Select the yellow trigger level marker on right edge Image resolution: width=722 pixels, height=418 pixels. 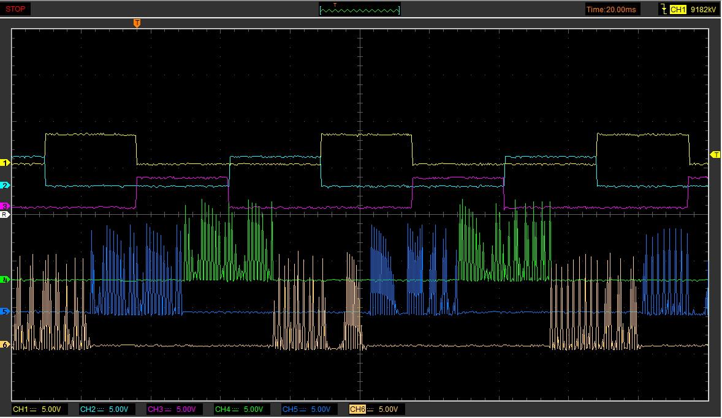[x=715, y=154]
